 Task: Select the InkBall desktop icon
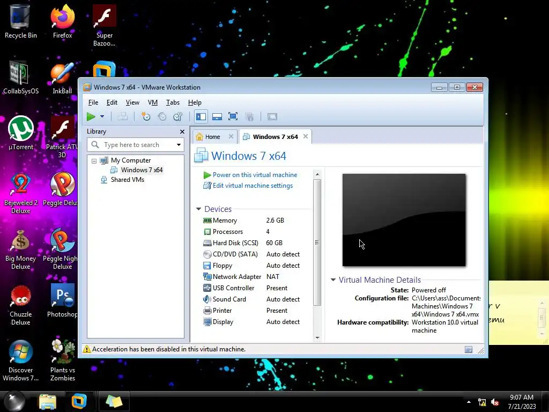click(x=62, y=78)
